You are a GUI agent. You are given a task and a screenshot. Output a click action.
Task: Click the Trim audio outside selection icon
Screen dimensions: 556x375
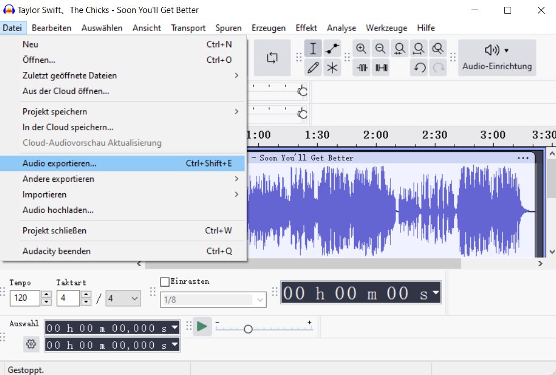coord(361,67)
